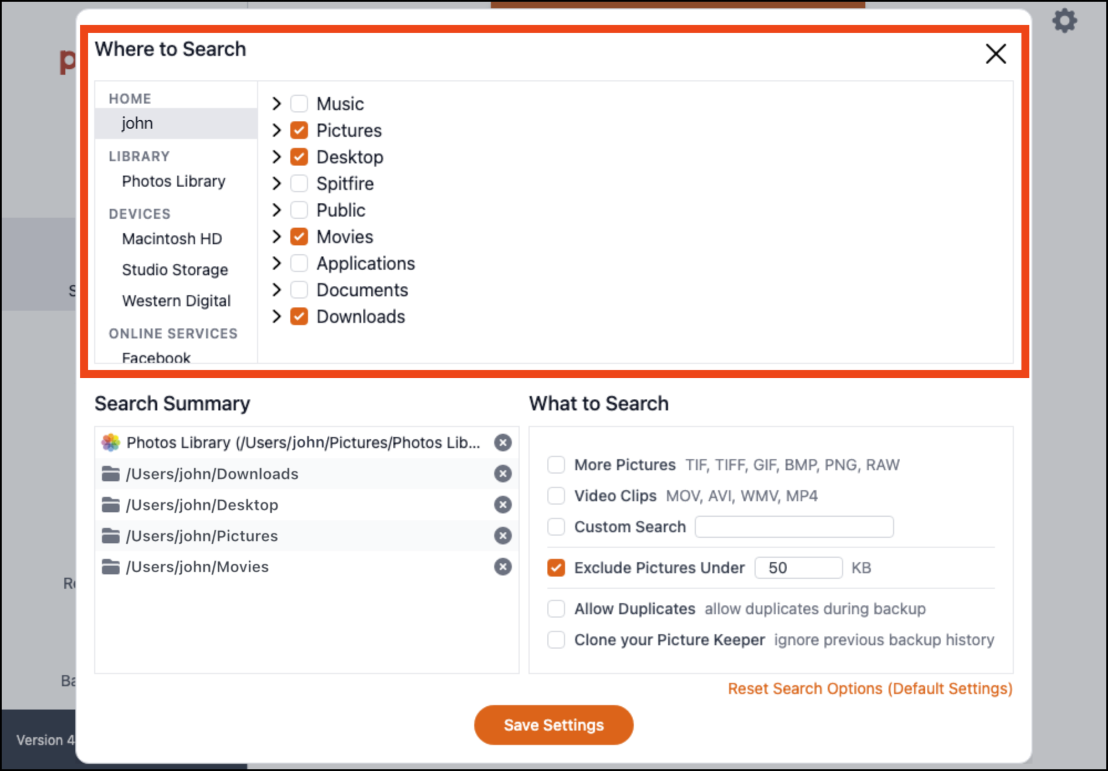Enable Video Clips searching

(x=556, y=496)
